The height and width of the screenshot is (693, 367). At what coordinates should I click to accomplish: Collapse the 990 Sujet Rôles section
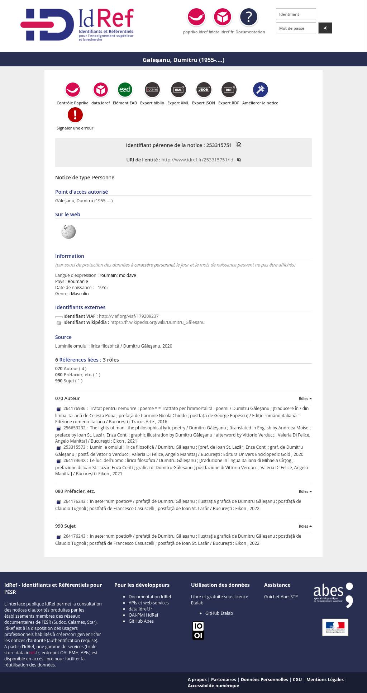(x=305, y=526)
